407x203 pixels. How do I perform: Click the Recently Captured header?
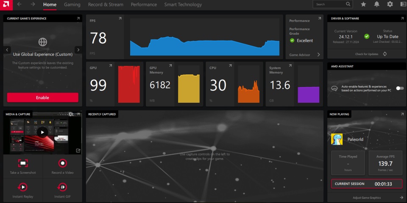pyautogui.click(x=102, y=114)
